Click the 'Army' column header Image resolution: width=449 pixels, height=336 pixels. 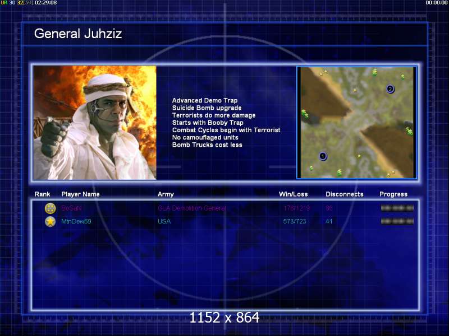point(166,194)
